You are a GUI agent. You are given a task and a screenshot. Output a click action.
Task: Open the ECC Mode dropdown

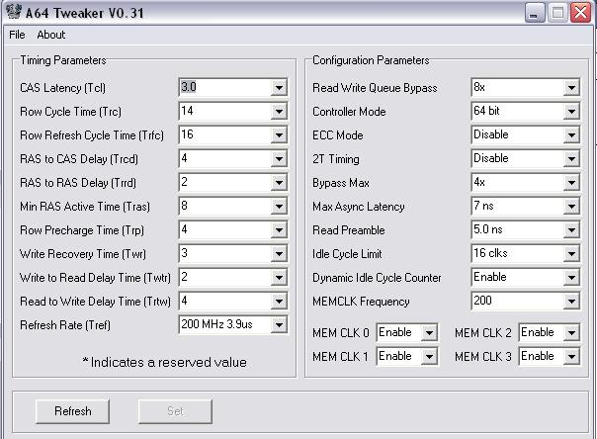(x=571, y=135)
